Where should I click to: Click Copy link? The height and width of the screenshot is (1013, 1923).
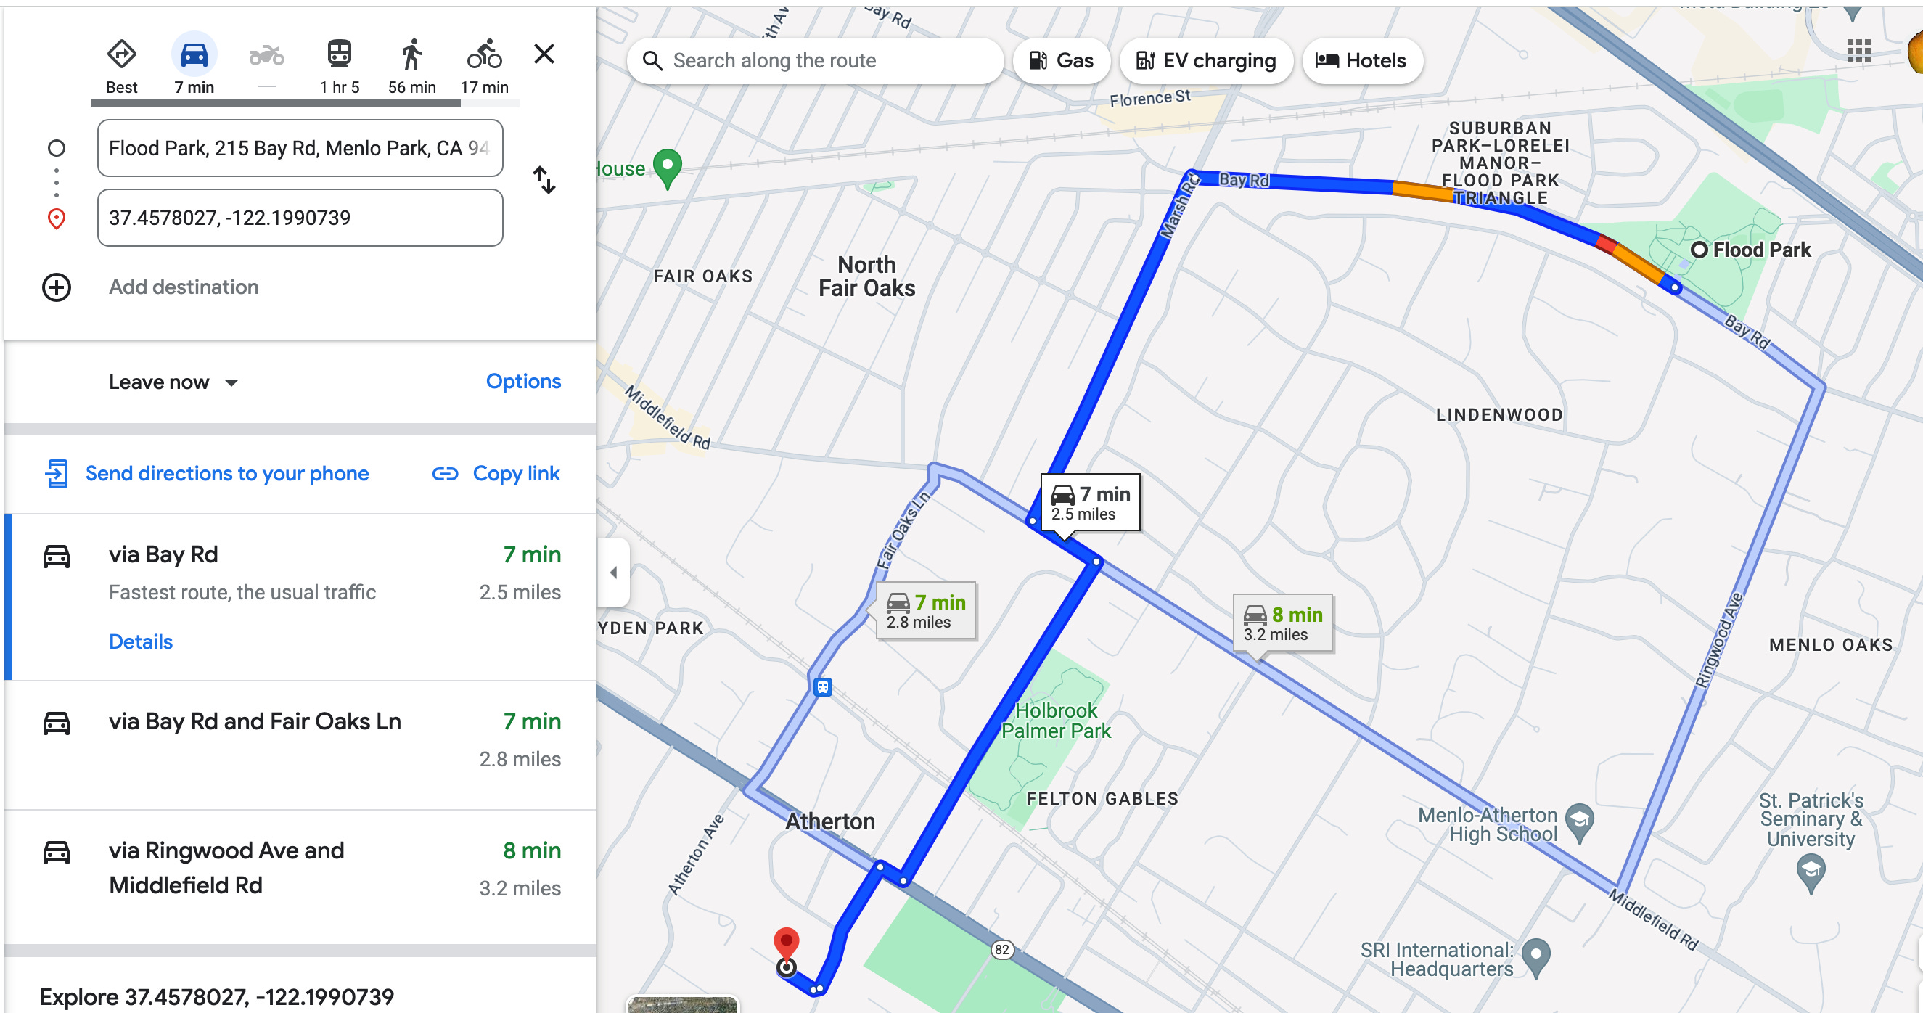[496, 474]
